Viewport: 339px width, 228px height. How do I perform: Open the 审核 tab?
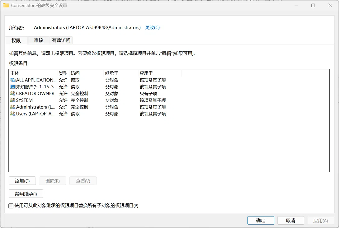(x=39, y=40)
